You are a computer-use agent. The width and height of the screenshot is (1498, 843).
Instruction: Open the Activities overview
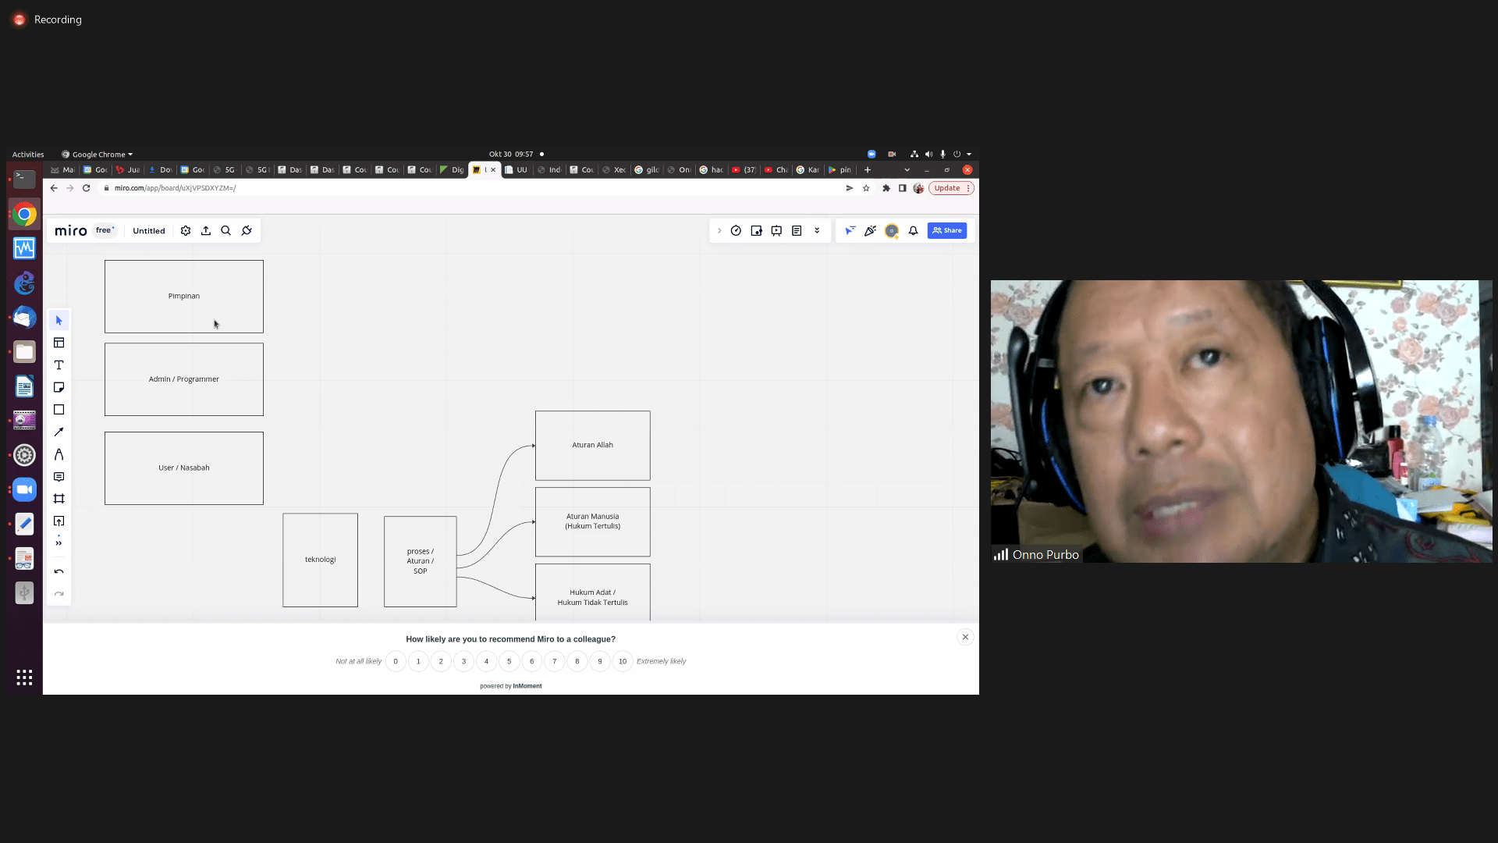pyautogui.click(x=28, y=155)
